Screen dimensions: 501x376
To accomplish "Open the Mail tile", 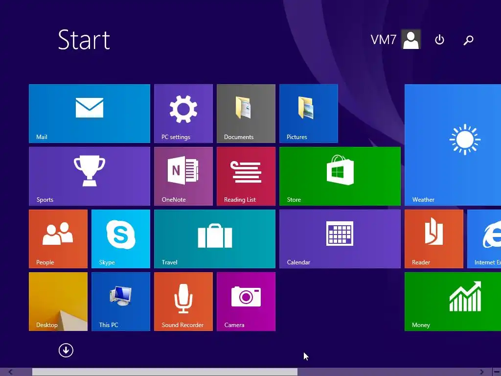I will click(x=90, y=114).
